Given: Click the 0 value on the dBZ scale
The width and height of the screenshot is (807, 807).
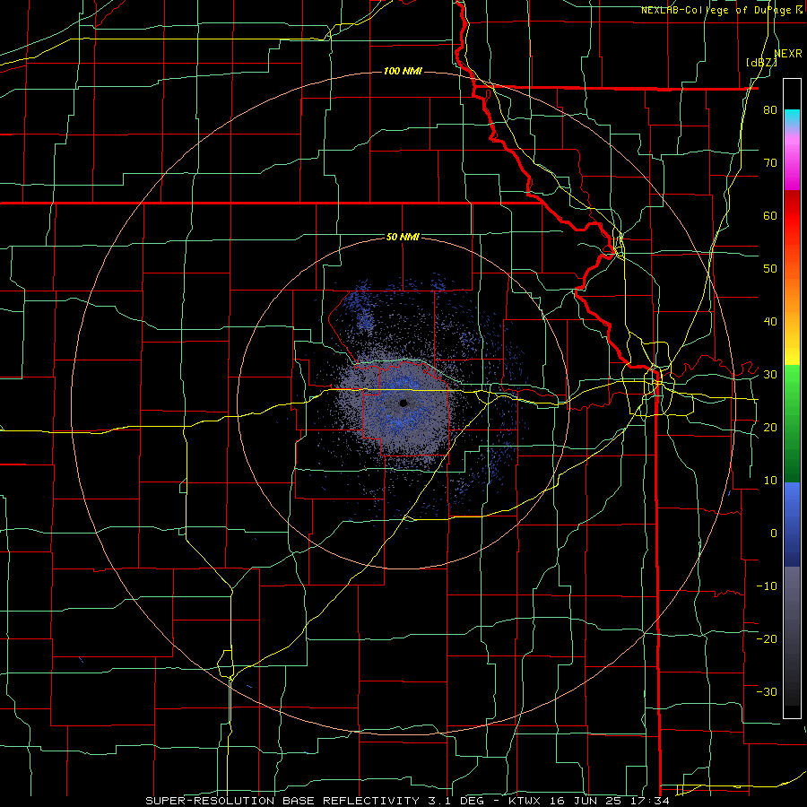Looking at the screenshot, I should click(774, 534).
